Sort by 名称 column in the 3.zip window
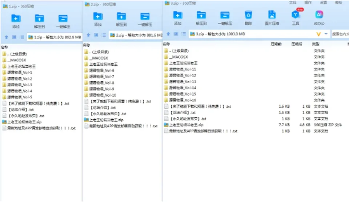This screenshot has width=349, height=202. tap(167, 44)
